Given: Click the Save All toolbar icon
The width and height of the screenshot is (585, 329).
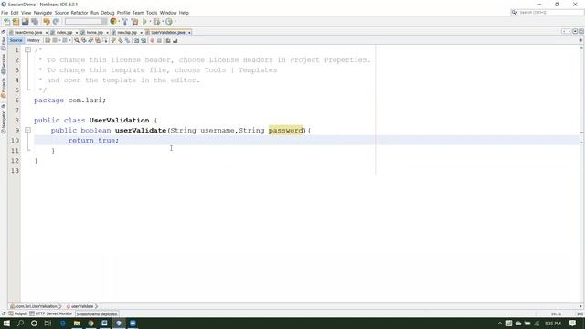Looking at the screenshot, I should pos(35,22).
